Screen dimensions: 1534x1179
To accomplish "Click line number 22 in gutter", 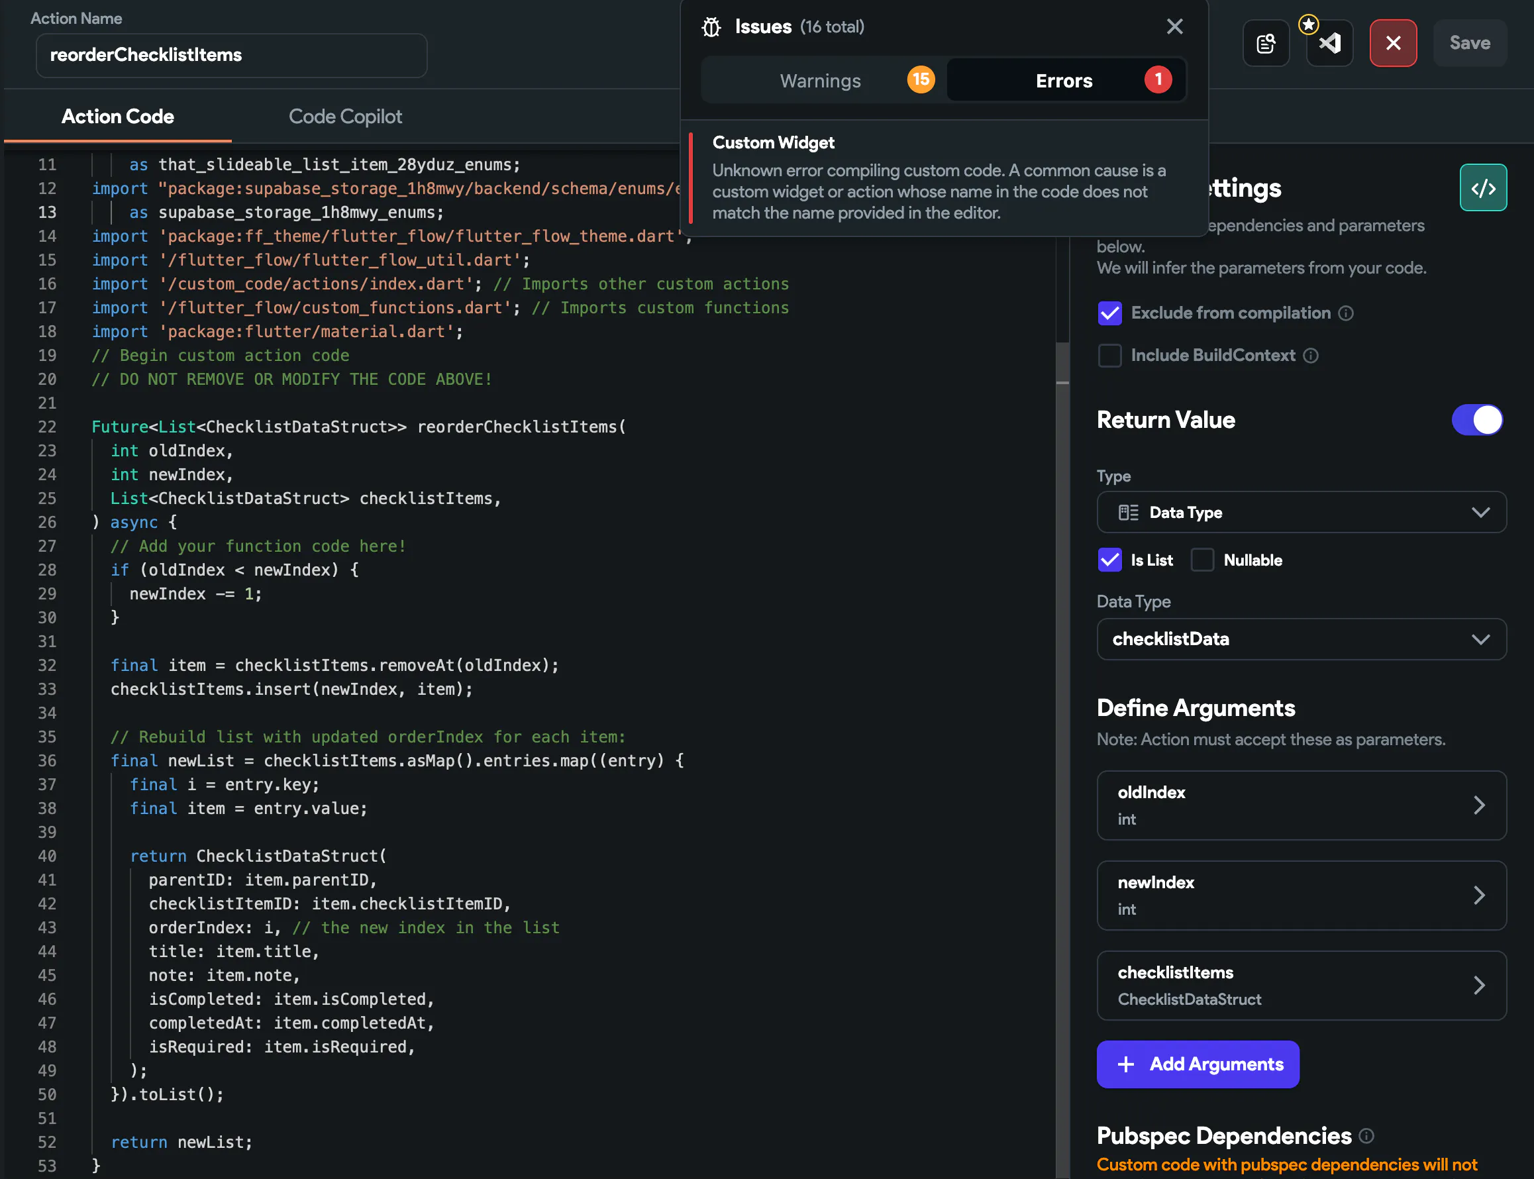I will [47, 427].
